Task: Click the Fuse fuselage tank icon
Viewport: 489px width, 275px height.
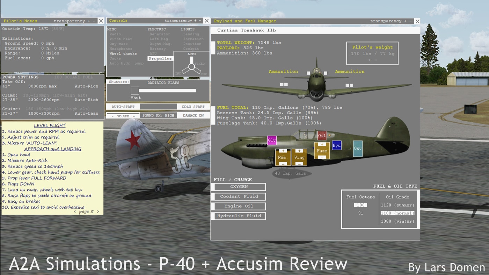Action: (x=322, y=151)
